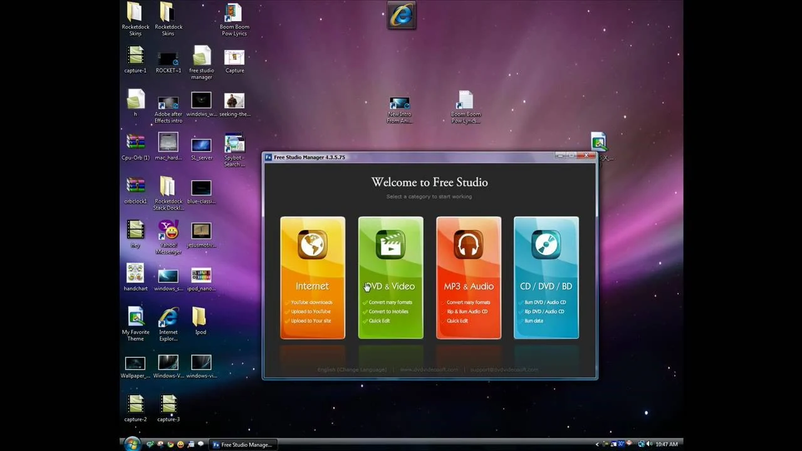Select the Capture desktop icon
802x451 pixels.
point(234,60)
